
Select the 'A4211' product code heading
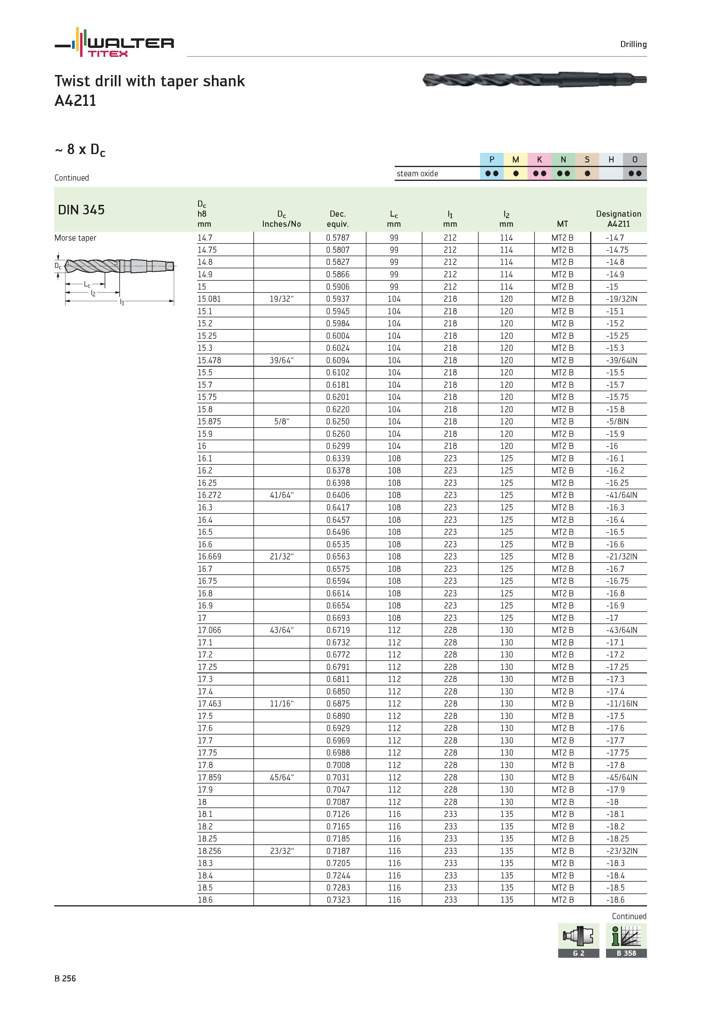coord(75,101)
